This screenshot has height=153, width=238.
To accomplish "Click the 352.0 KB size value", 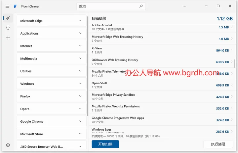I will pos(222,109).
